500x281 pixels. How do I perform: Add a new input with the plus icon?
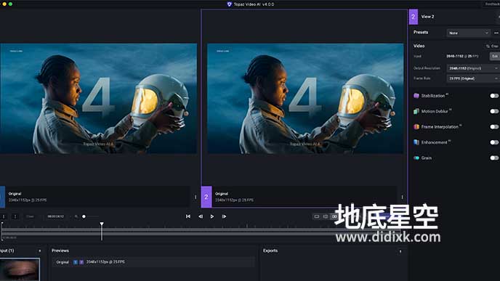[39, 251]
